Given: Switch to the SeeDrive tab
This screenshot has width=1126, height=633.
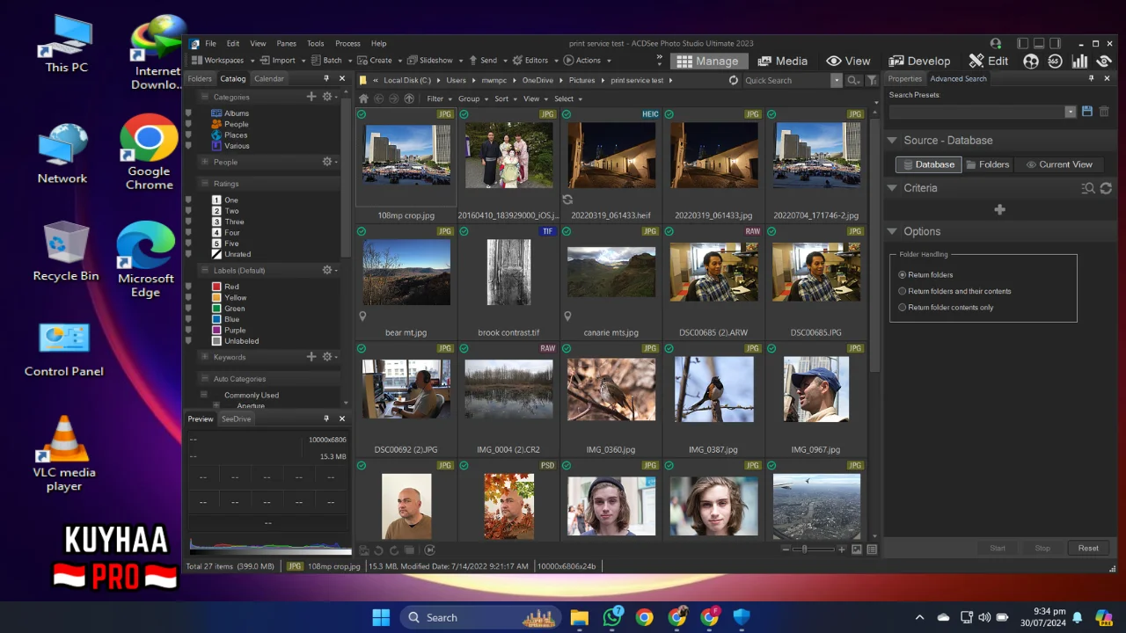Looking at the screenshot, I should (236, 418).
